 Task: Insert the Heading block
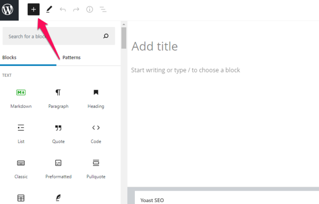pyautogui.click(x=96, y=98)
